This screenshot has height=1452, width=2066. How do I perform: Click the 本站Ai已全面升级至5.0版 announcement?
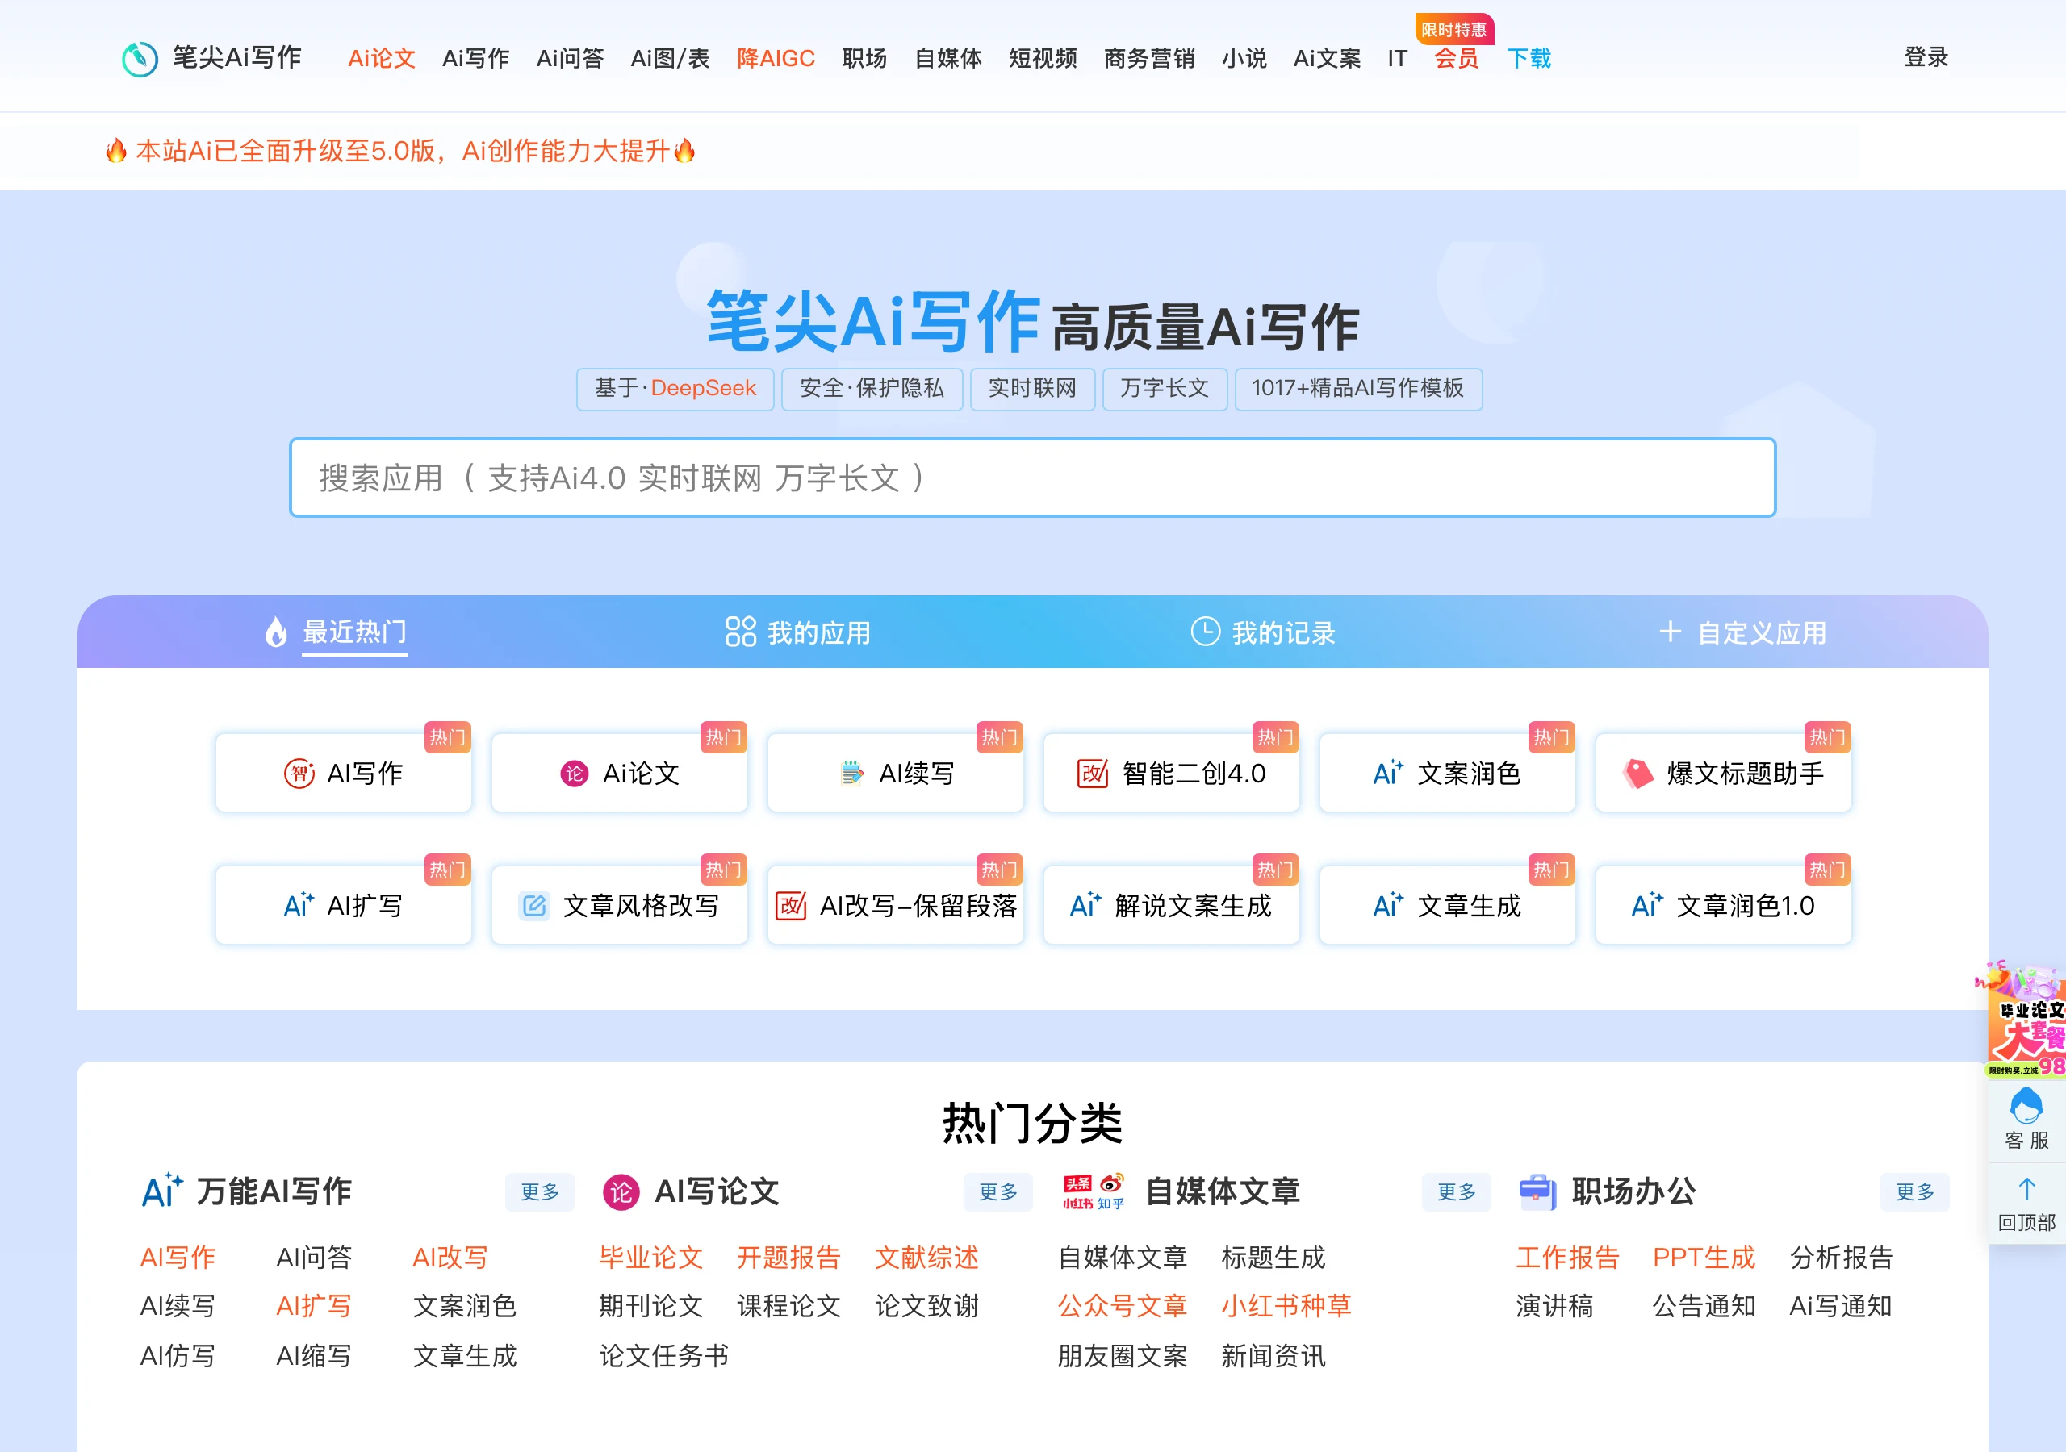(400, 150)
